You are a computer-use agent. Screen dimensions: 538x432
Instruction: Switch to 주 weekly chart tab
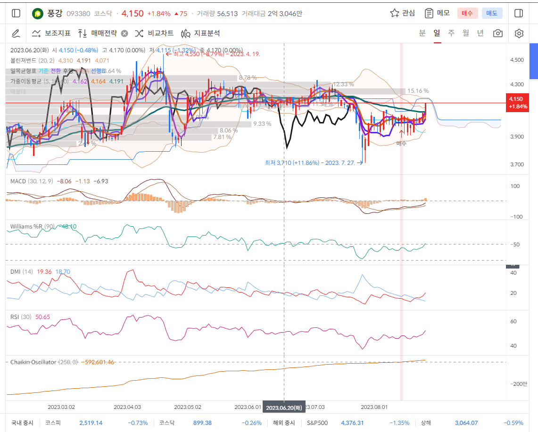[451, 33]
